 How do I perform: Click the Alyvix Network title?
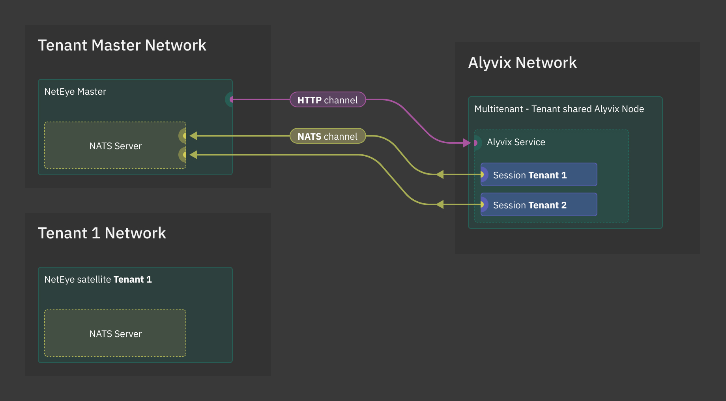pos(522,63)
